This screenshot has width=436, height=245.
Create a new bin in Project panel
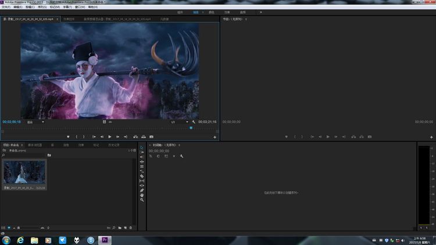120,228
